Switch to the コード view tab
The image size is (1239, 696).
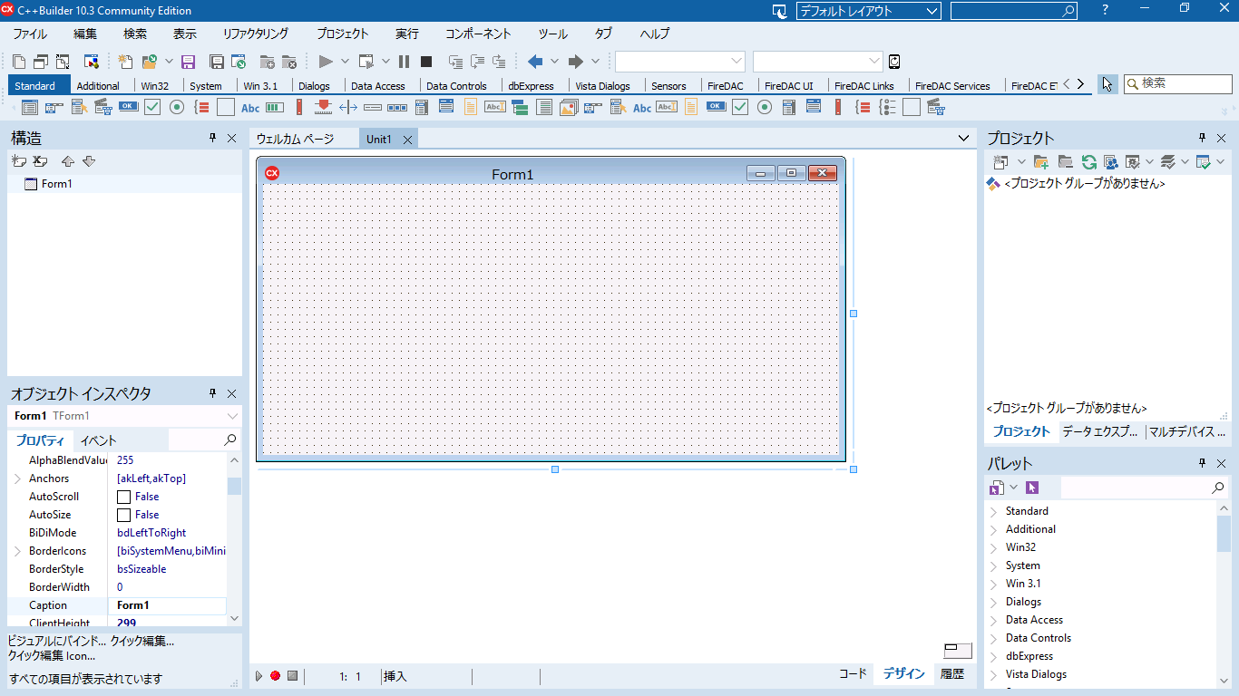tap(853, 673)
